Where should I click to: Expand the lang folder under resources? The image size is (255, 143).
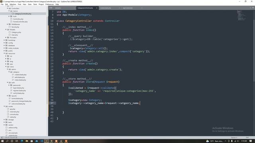coord(6,62)
